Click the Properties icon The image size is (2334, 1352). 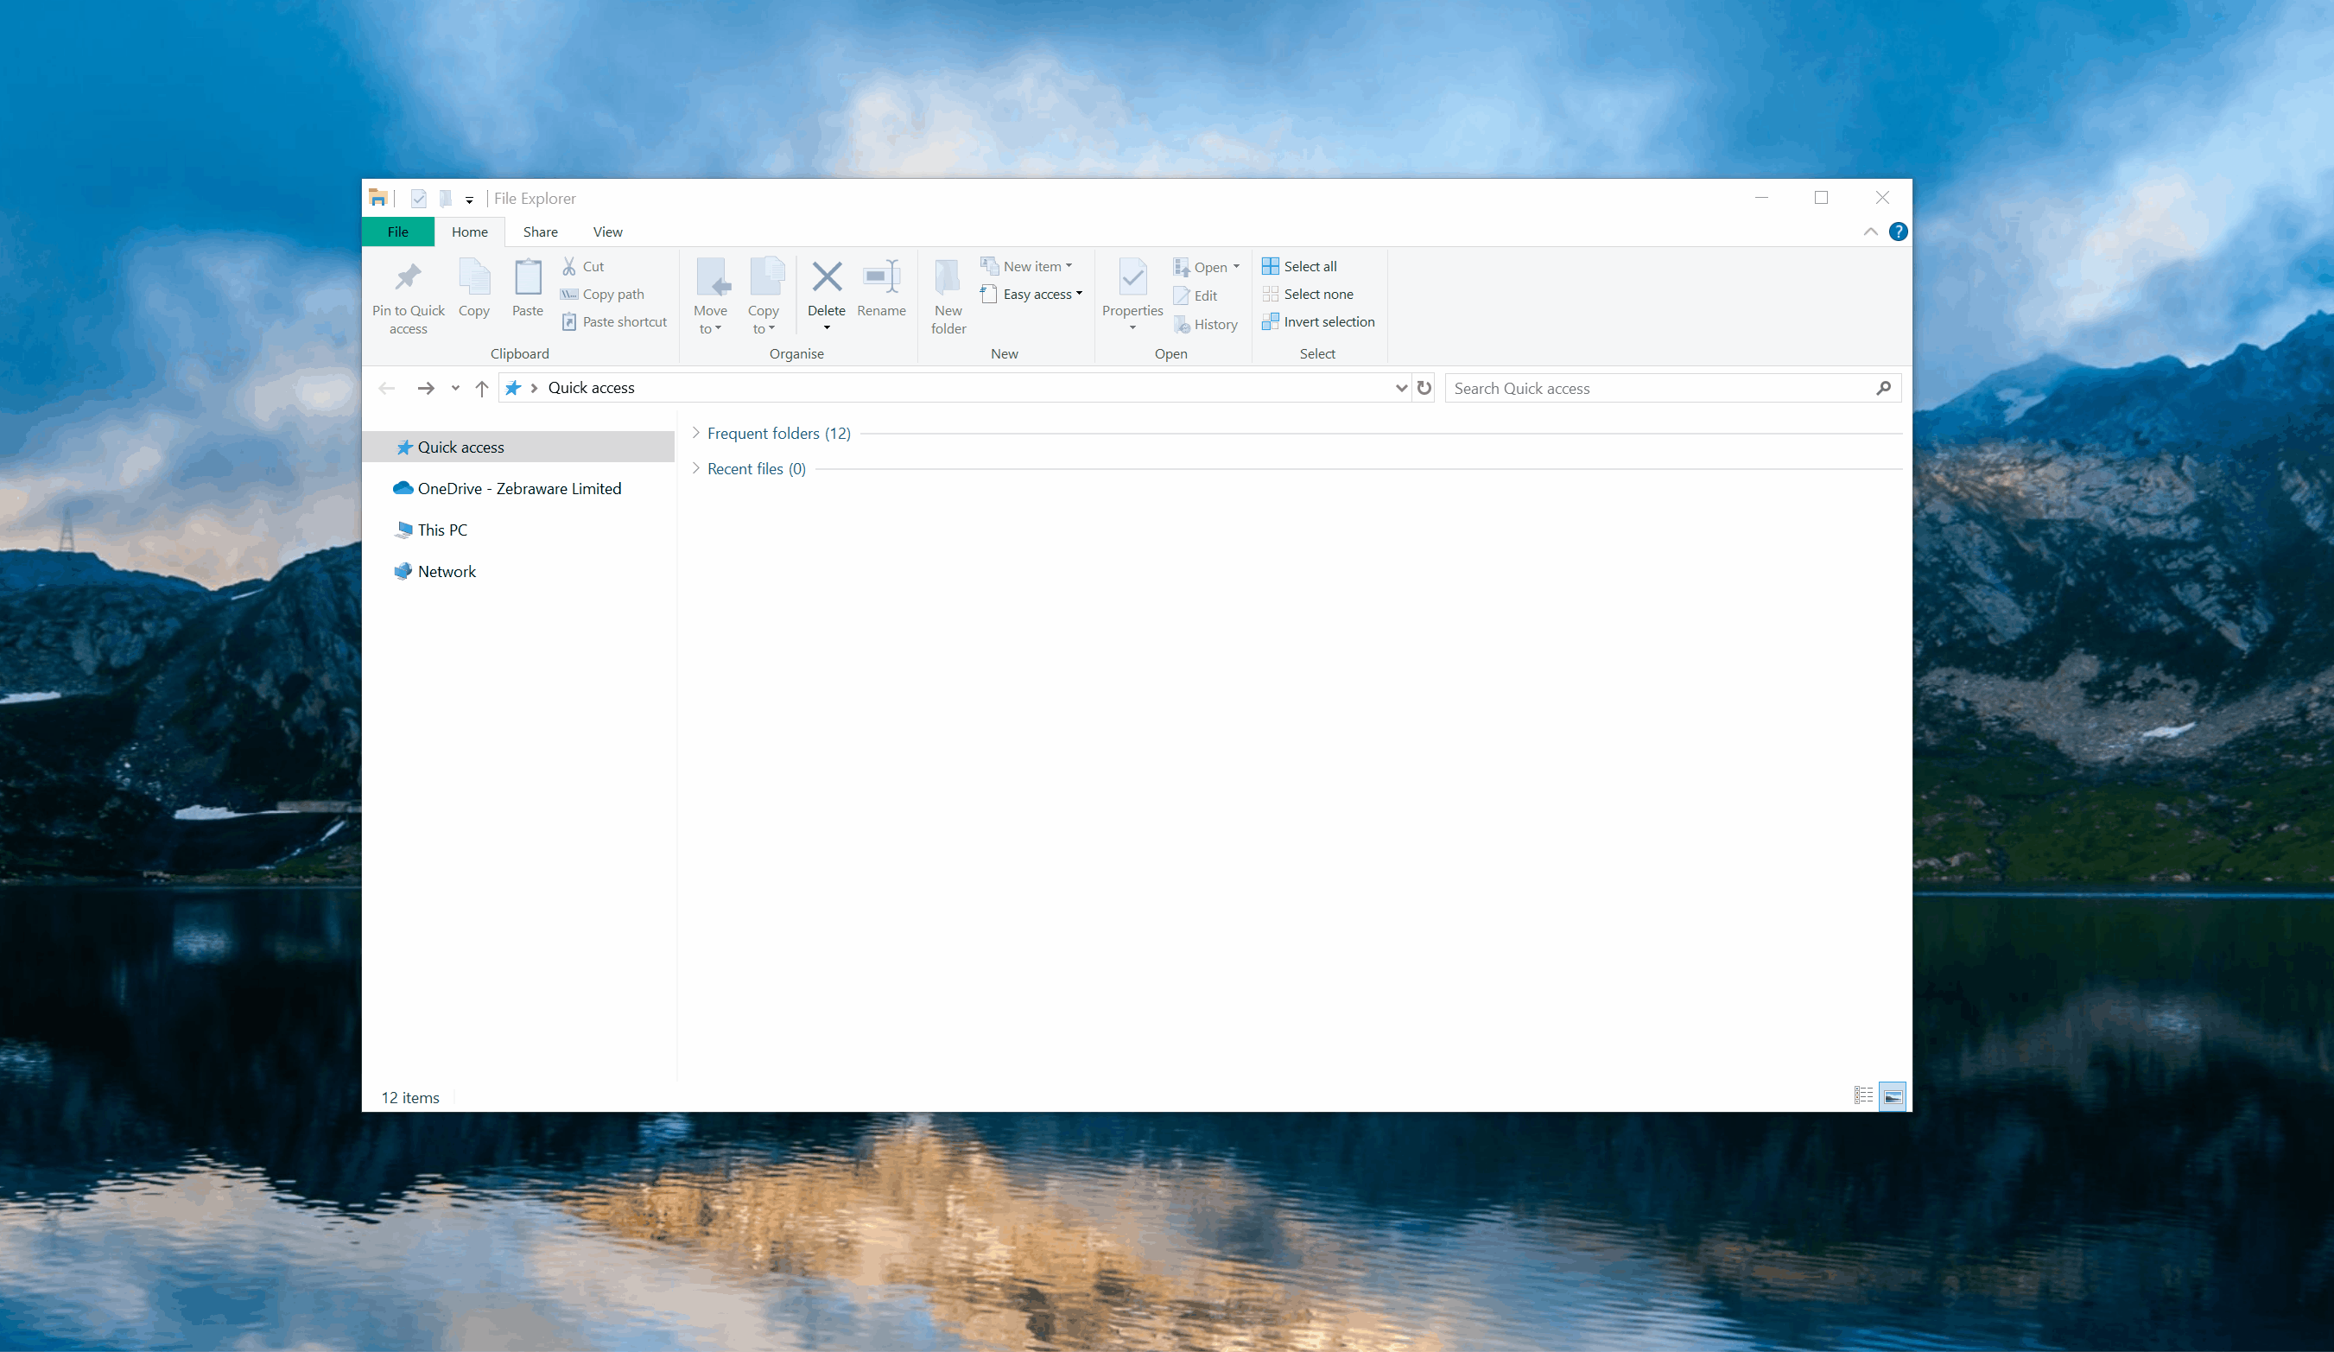point(1132,277)
